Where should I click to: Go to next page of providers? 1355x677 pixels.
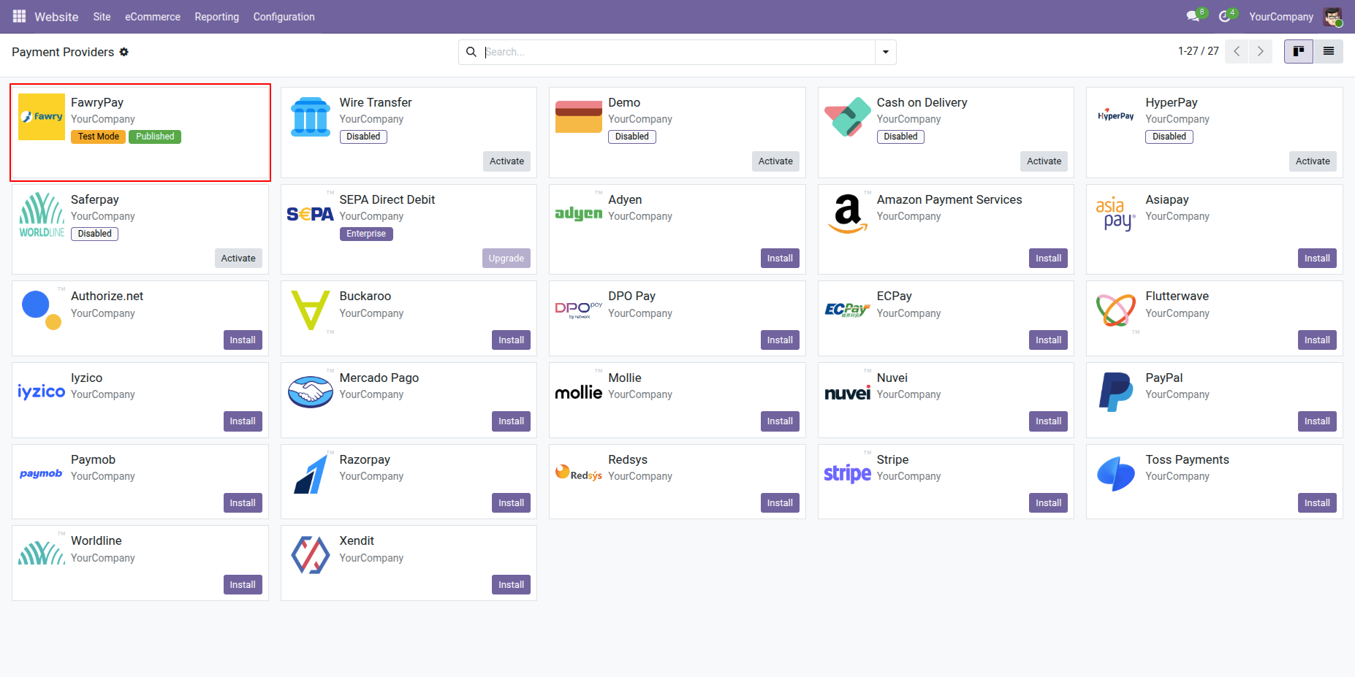1261,51
